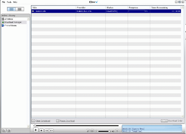Click the fast forward button
The image size is (186, 134).
click(51, 131)
